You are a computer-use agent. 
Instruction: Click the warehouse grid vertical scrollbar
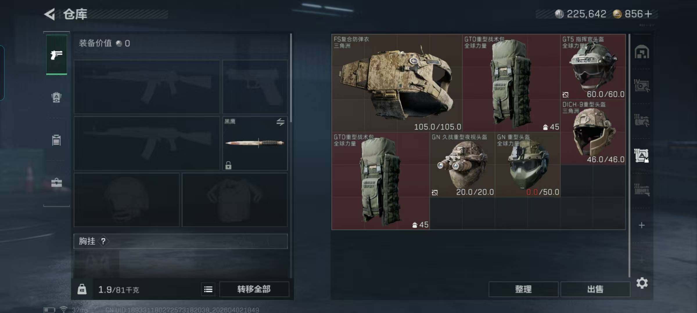point(629,155)
